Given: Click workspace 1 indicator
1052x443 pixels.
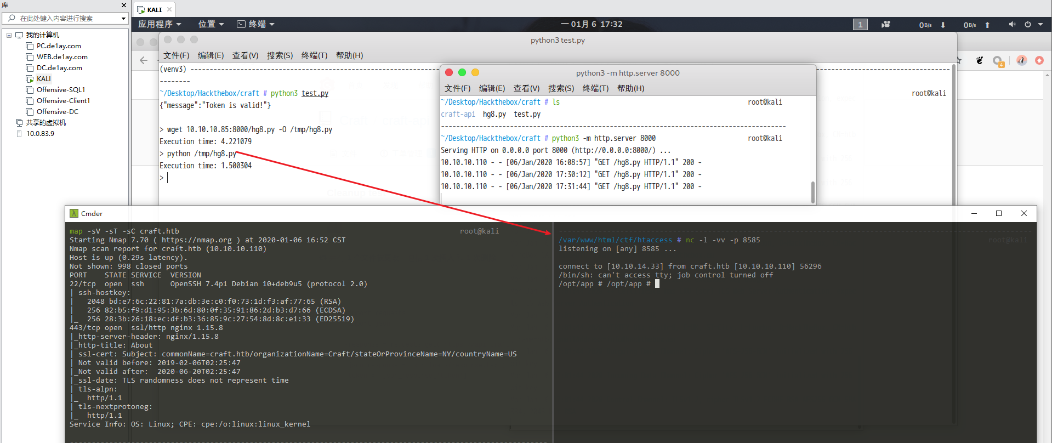Looking at the screenshot, I should pyautogui.click(x=860, y=24).
